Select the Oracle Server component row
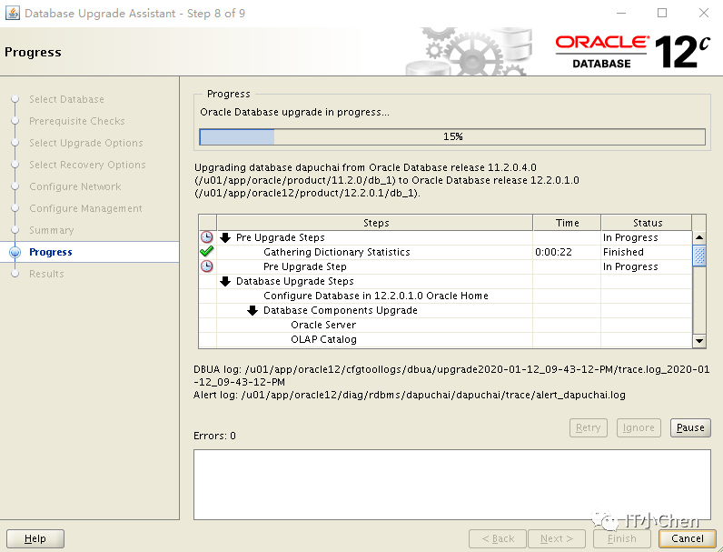 [x=445, y=325]
